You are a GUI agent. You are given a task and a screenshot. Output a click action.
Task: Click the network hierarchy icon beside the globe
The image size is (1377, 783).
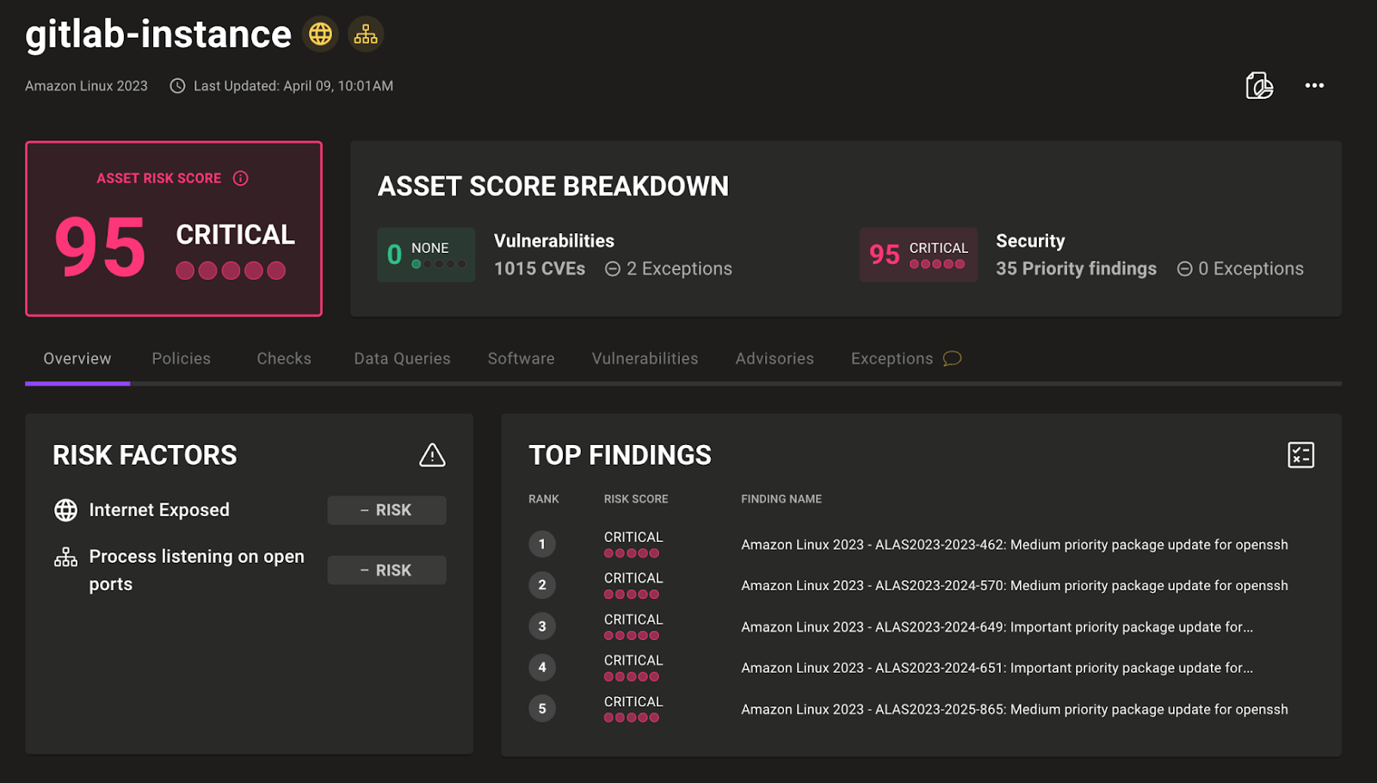[365, 34]
